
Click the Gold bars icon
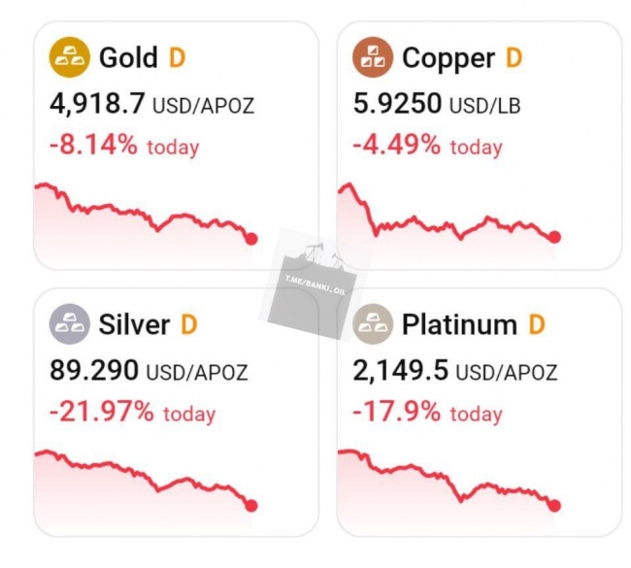70,58
